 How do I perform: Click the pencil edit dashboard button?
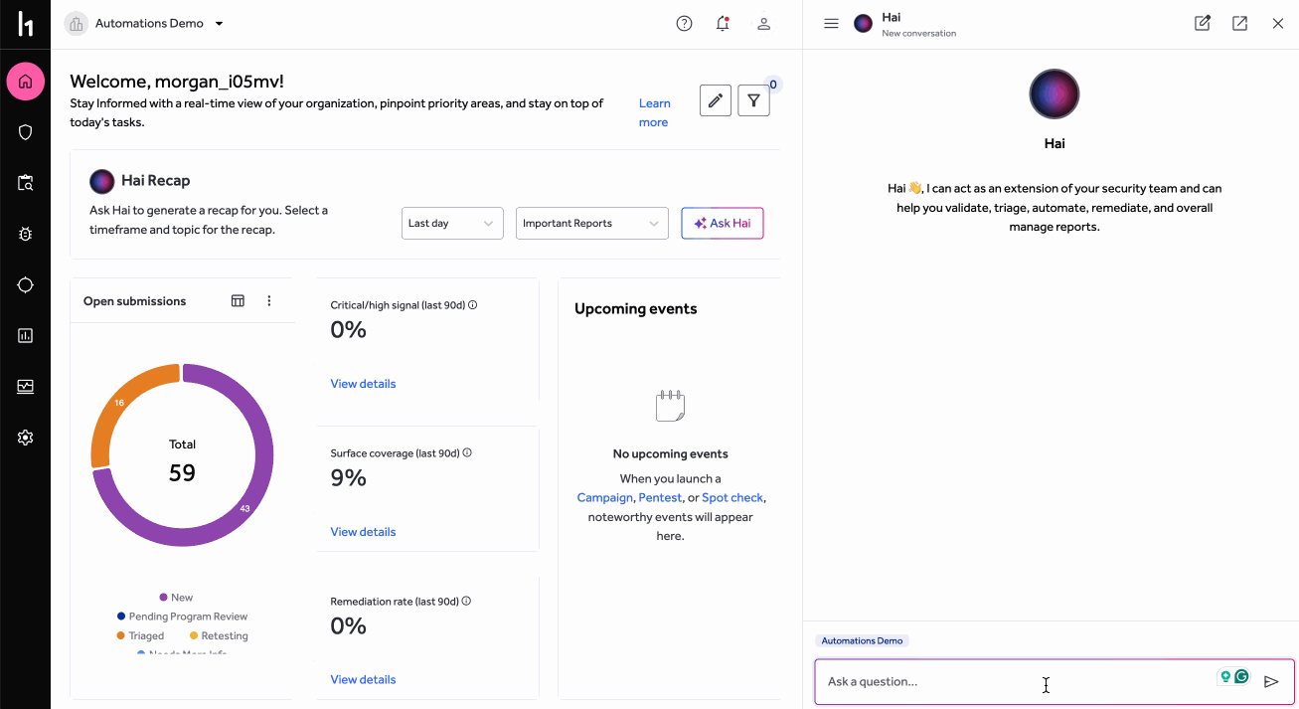(716, 100)
